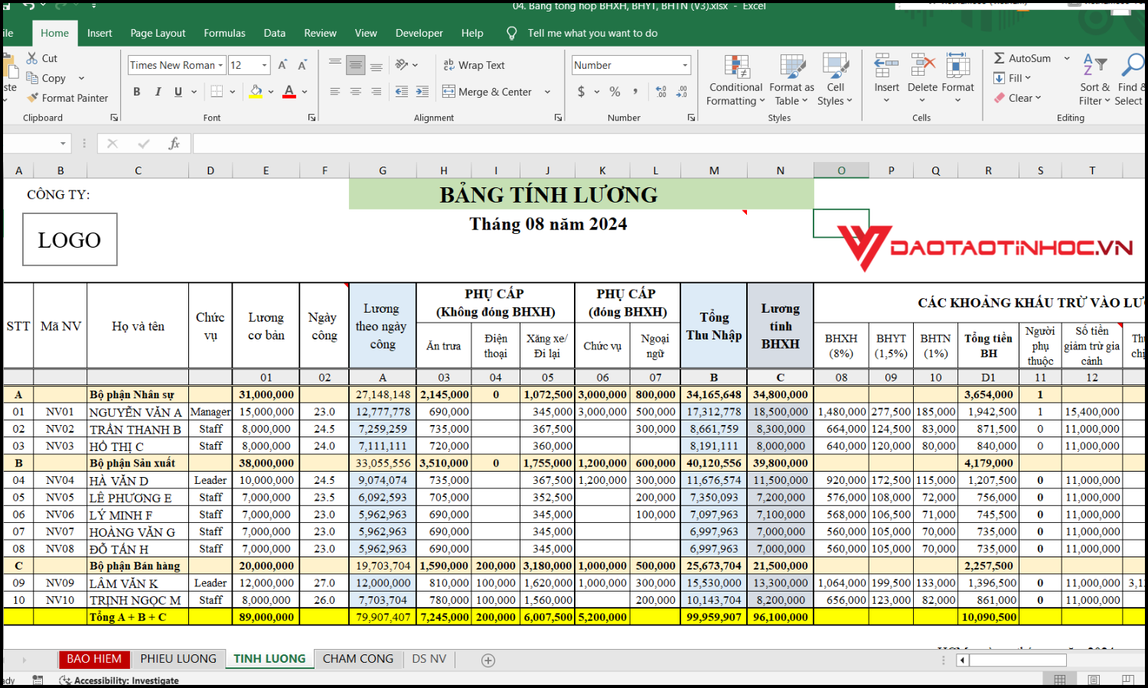Click the Format Painter tool
The width and height of the screenshot is (1148, 688).
coord(67,98)
